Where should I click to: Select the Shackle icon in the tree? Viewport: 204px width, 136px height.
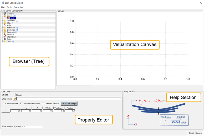[x=5, y=35]
